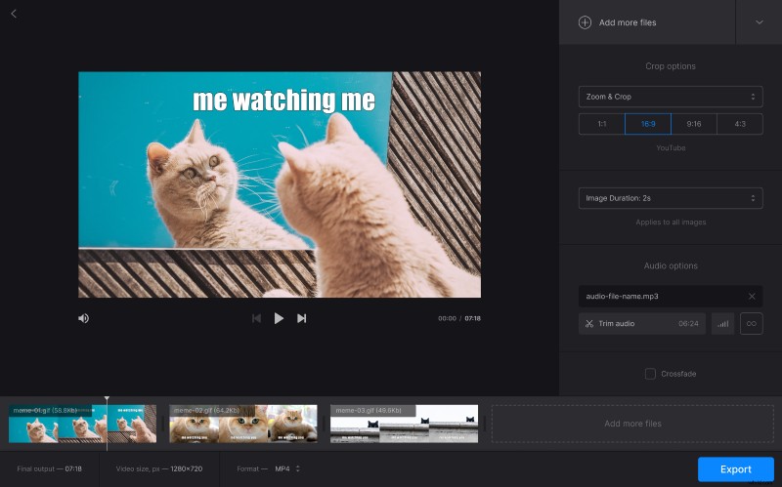The image size is (782, 487).
Task: Select the meme-03.gif clip in the timeline
Action: click(405, 424)
